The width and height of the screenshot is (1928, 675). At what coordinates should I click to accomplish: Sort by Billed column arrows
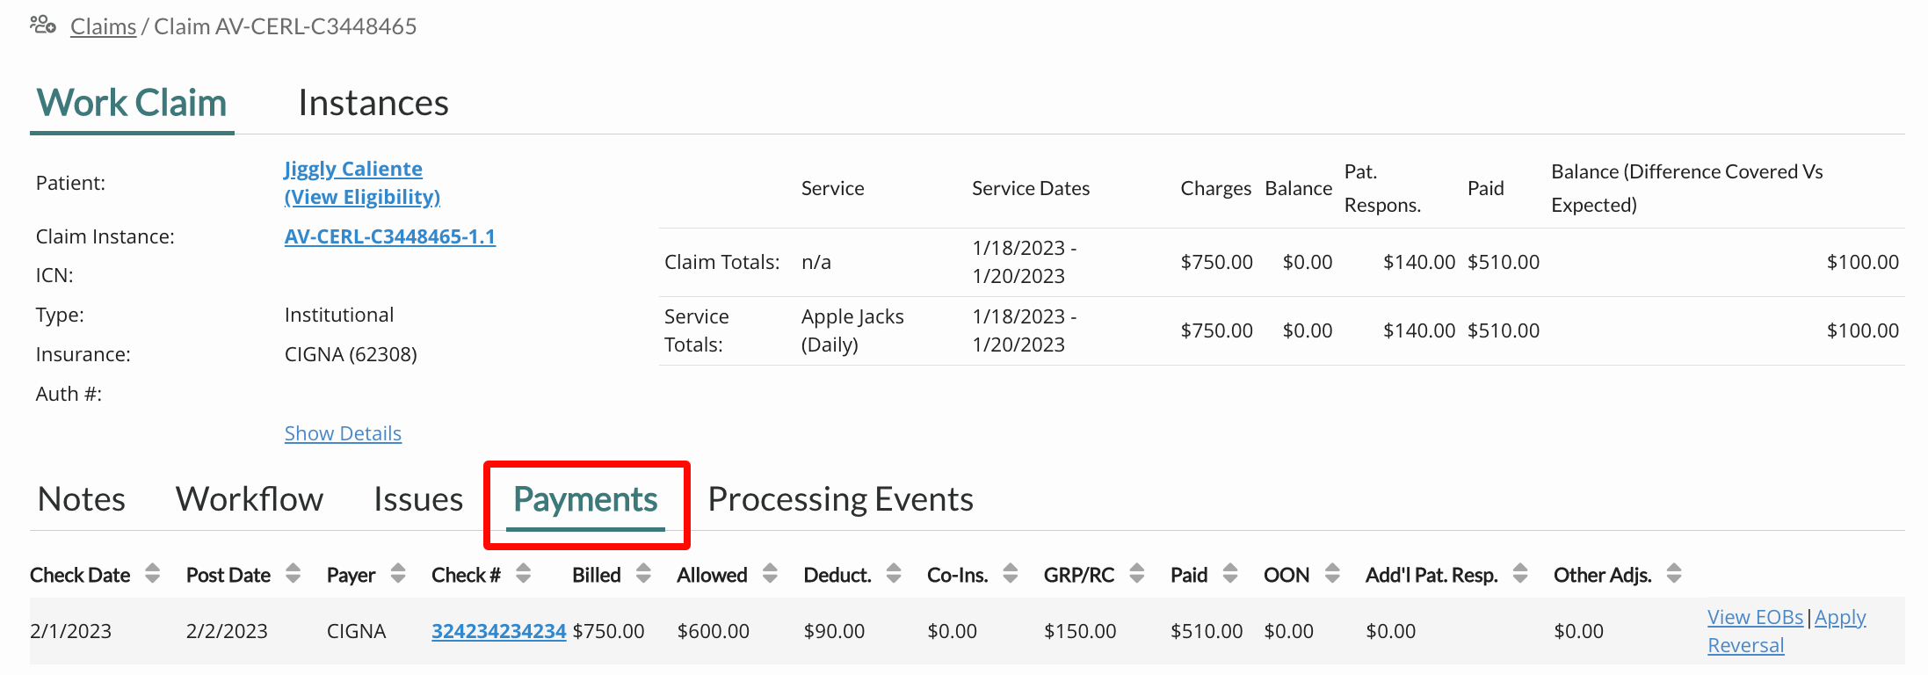tap(643, 574)
